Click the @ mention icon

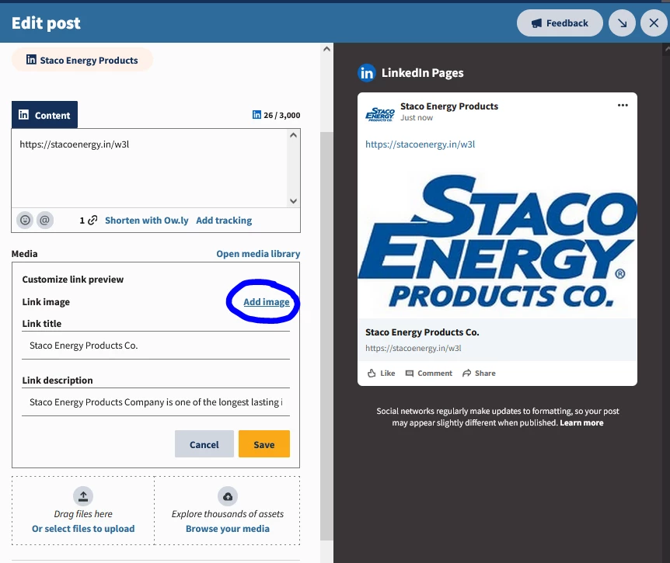click(45, 221)
